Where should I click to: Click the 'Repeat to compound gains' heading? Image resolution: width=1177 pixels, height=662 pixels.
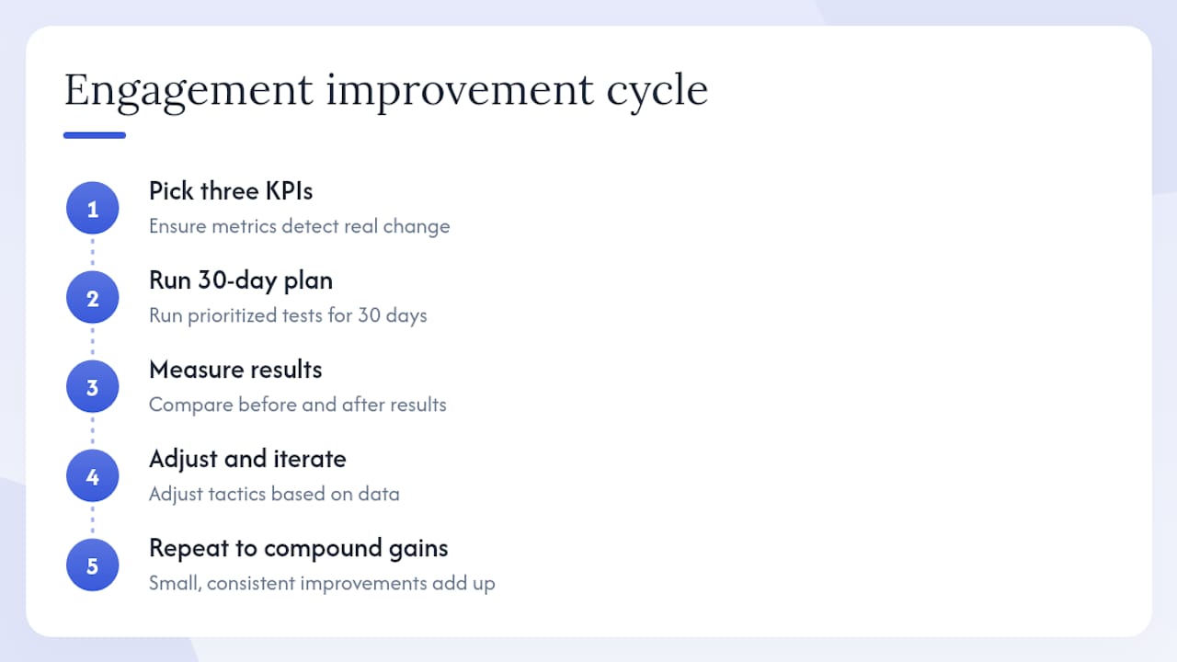299,548
